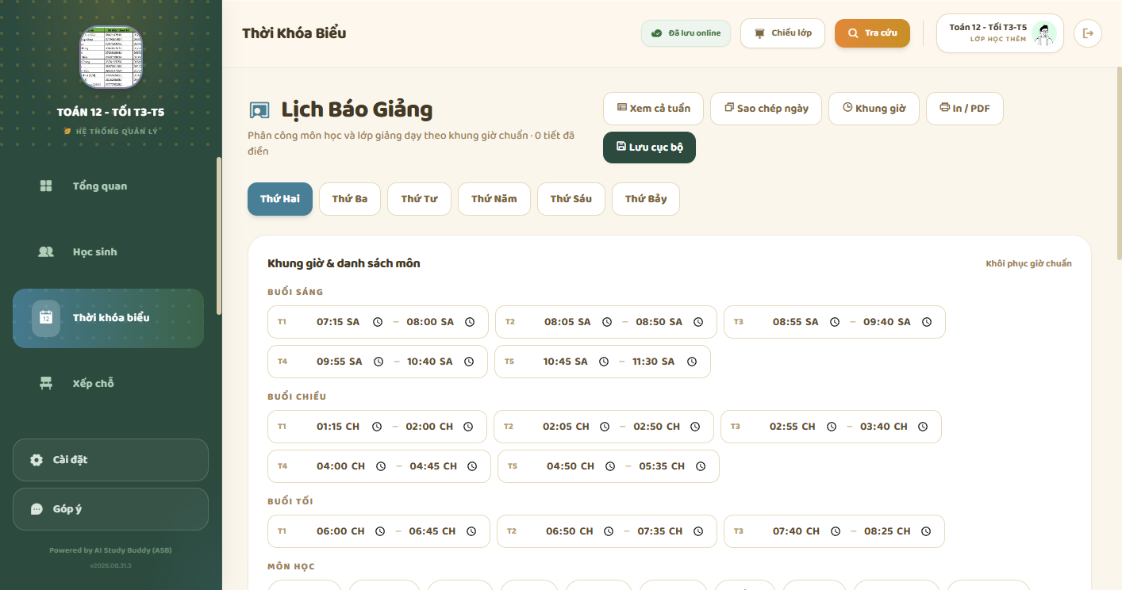The height and width of the screenshot is (590, 1122).
Task: Go to Xếp chỗ using its chair icon
Action: [x=46, y=384]
